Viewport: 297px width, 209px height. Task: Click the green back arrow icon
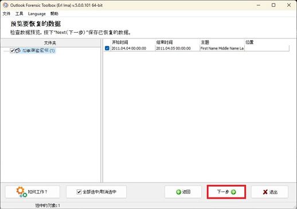point(178,192)
